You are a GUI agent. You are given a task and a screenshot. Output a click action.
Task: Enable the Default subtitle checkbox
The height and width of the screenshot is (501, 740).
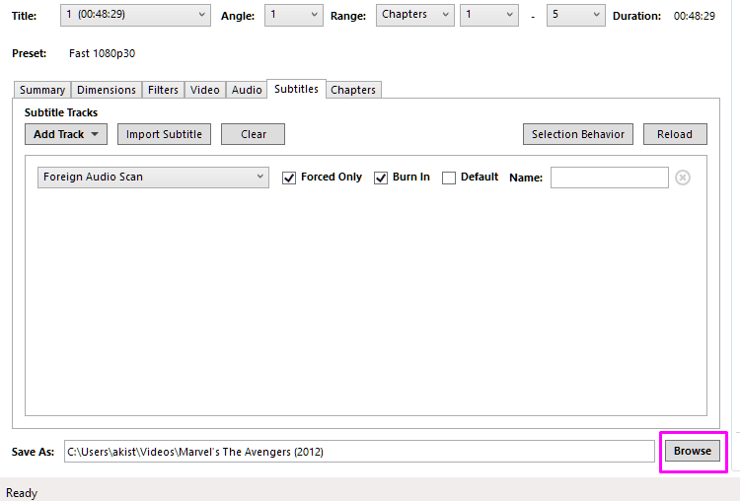point(449,178)
